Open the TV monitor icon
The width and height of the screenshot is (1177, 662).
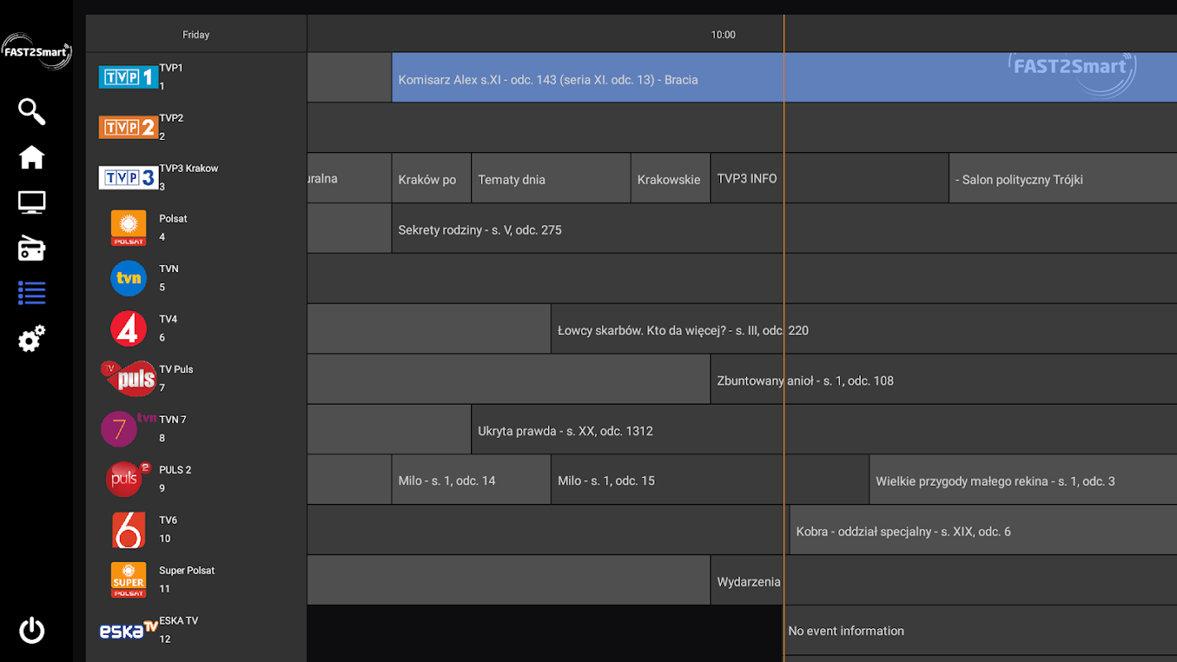(x=31, y=202)
